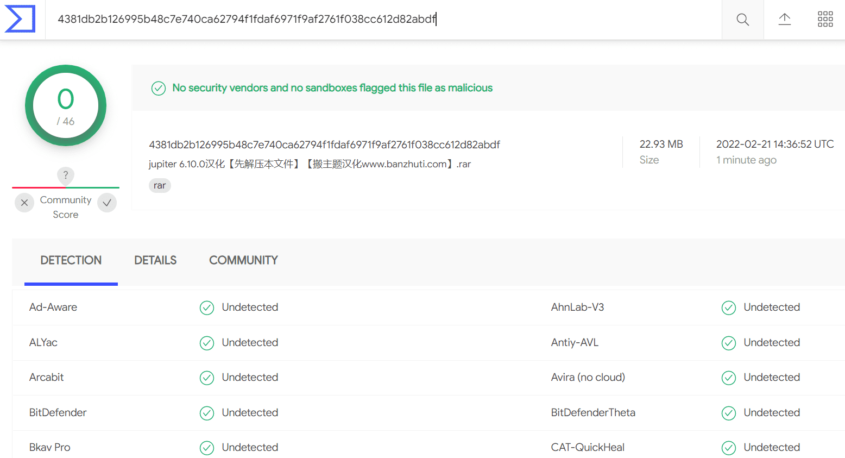Switch to the COMMUNITY tab

point(243,260)
